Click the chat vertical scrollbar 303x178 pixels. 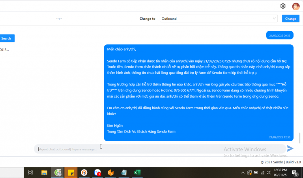(300, 138)
